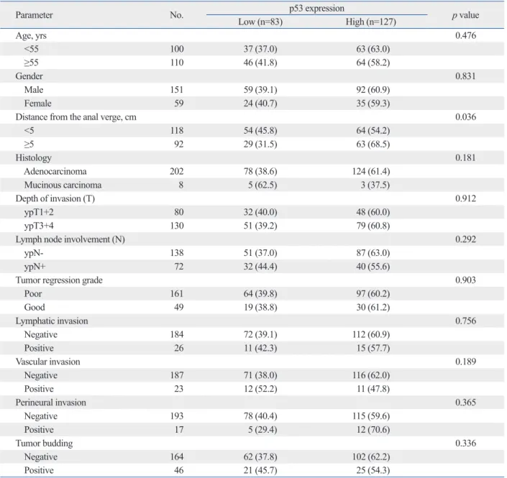Click the 'Low (n=83)' subheader
The width and height of the screenshot is (507, 478).
(260, 22)
